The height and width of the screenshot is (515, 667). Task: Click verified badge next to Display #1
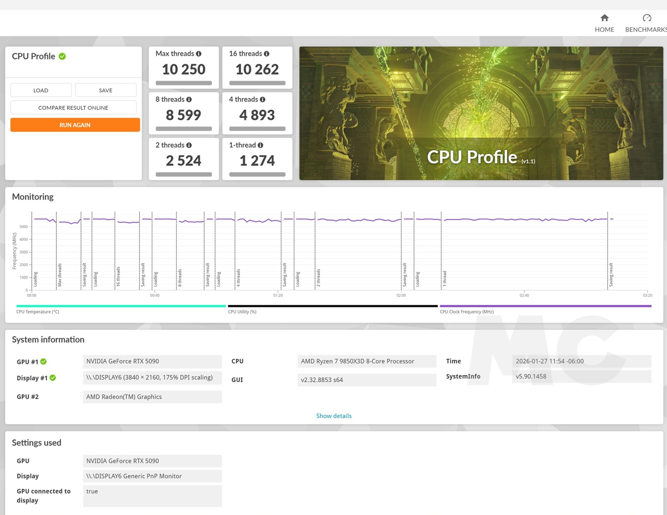(x=52, y=378)
